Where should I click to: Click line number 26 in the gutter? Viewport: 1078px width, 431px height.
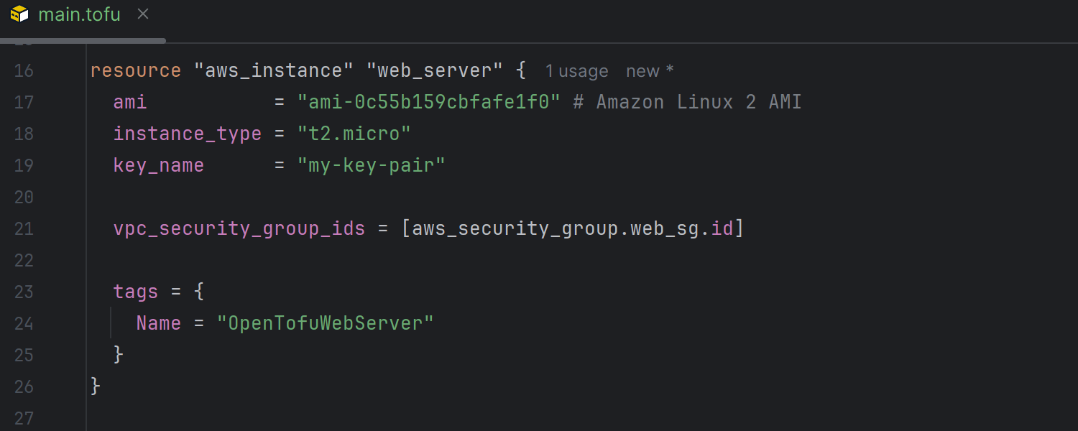coord(24,386)
